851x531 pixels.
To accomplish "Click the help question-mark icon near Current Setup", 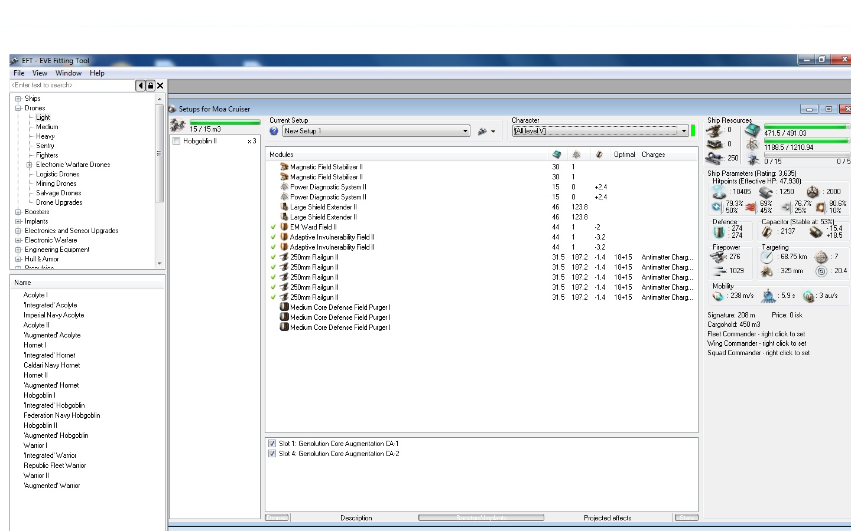I will pos(274,131).
